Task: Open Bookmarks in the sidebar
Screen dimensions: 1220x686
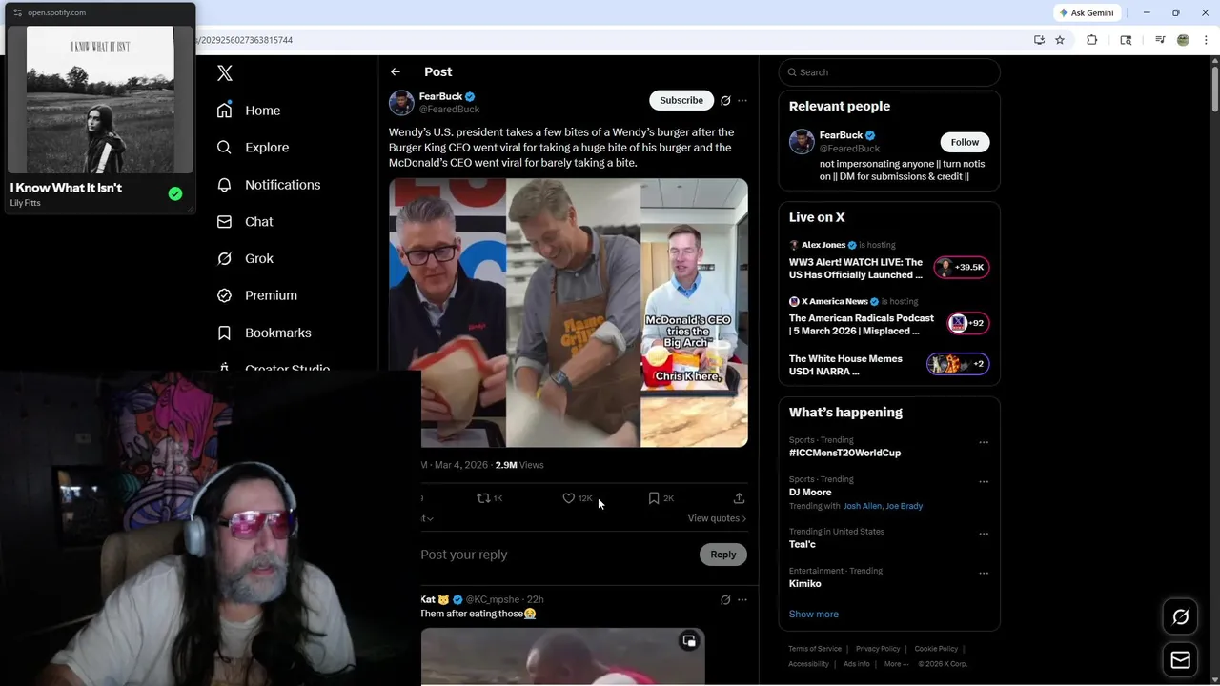Action: [264, 333]
